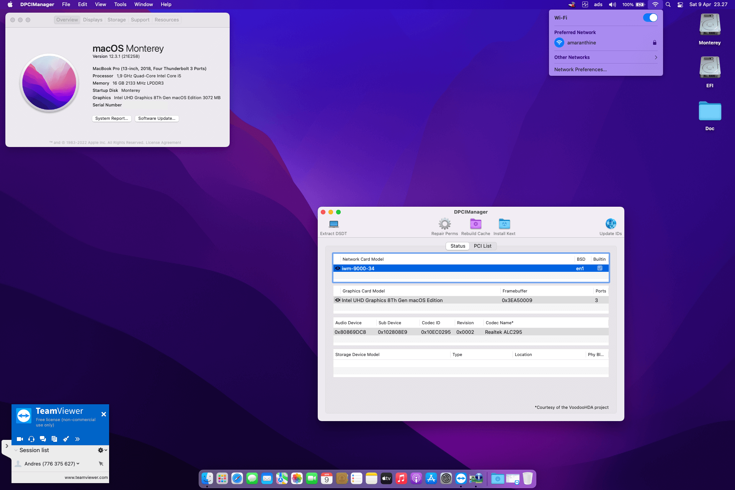Click the Rebuild Cache icon
The image size is (735, 490).
[475, 224]
